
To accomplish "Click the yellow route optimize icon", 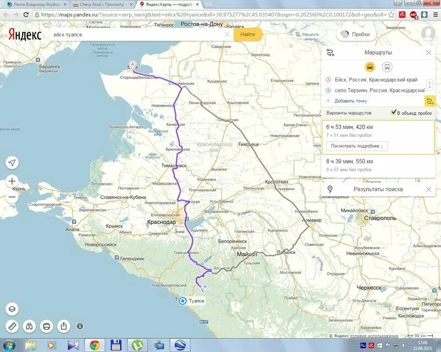I will point(430,101).
